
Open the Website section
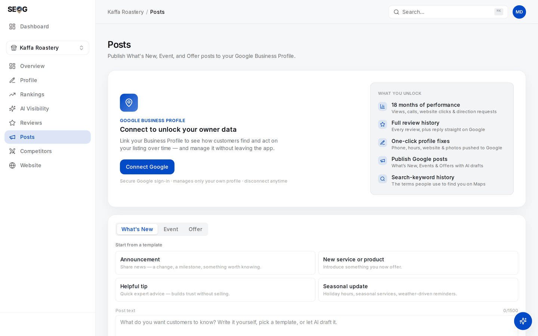pyautogui.click(x=47, y=165)
